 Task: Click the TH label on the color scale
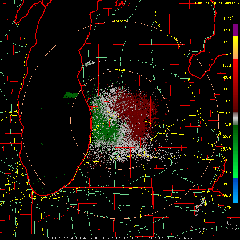click(x=229, y=207)
